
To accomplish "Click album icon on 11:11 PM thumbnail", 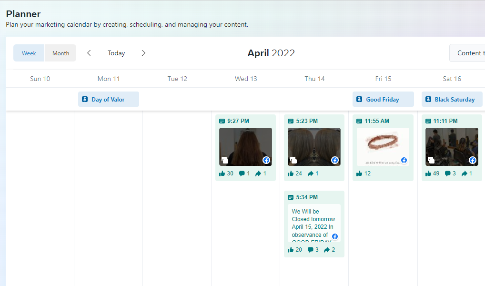I will pos(431,160).
